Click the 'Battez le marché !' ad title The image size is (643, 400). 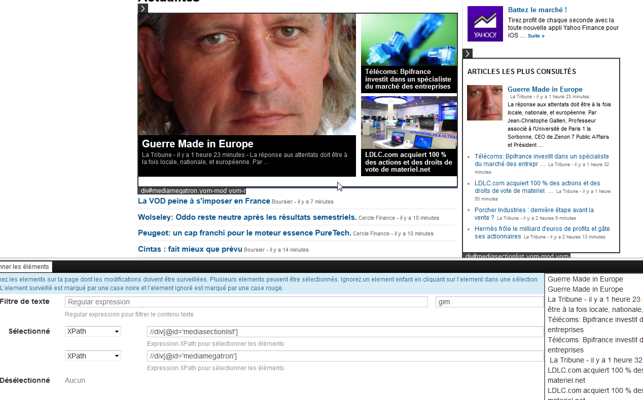(538, 10)
